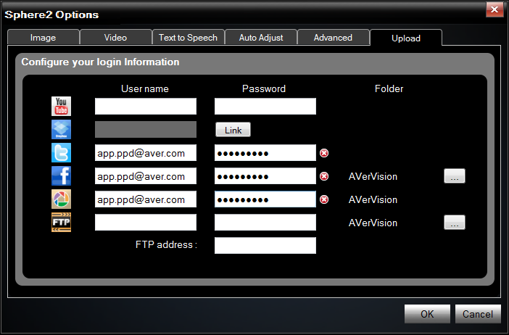
Task: Click the FTP icon
Action: click(61, 223)
